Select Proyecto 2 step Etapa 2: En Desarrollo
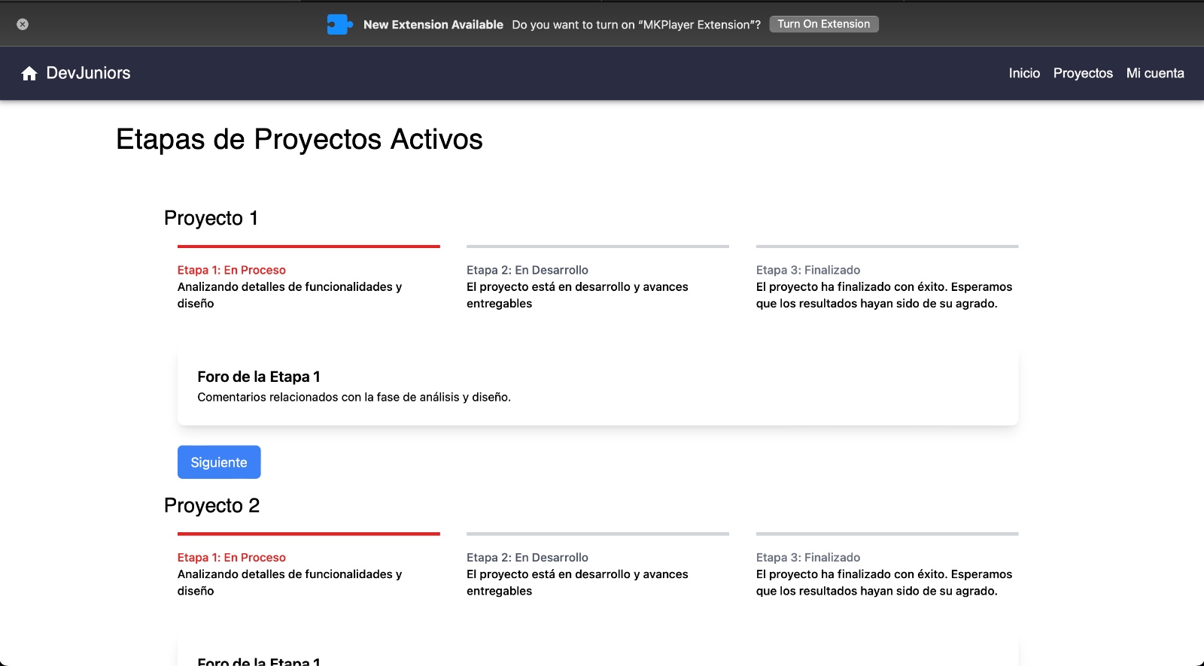The image size is (1204, 666). coord(528,558)
